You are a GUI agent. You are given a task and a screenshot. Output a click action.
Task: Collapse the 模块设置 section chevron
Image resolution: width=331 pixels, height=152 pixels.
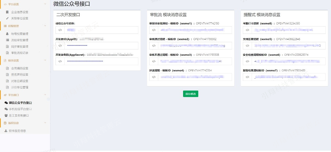click(x=45, y=60)
